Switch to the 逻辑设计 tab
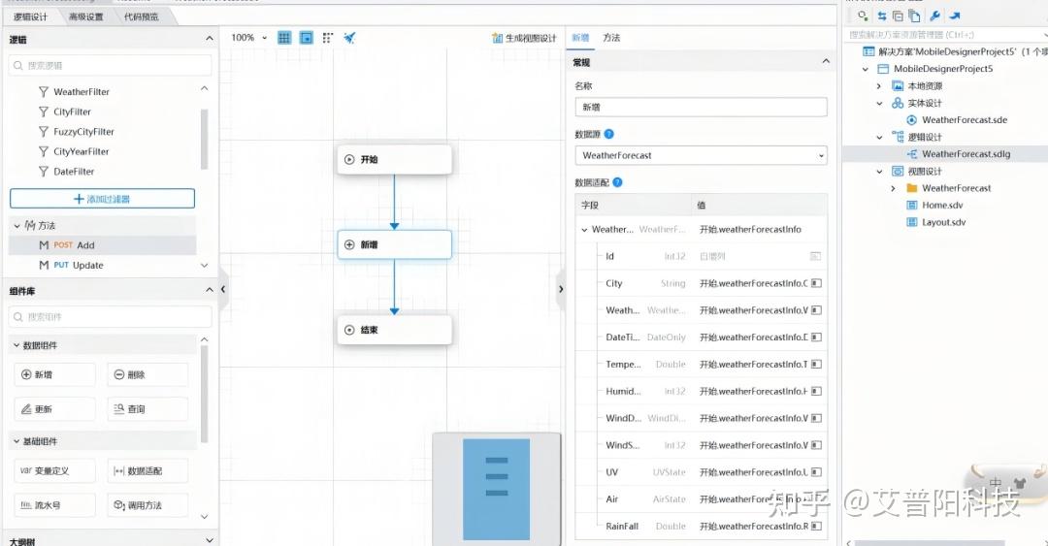 tap(30, 16)
